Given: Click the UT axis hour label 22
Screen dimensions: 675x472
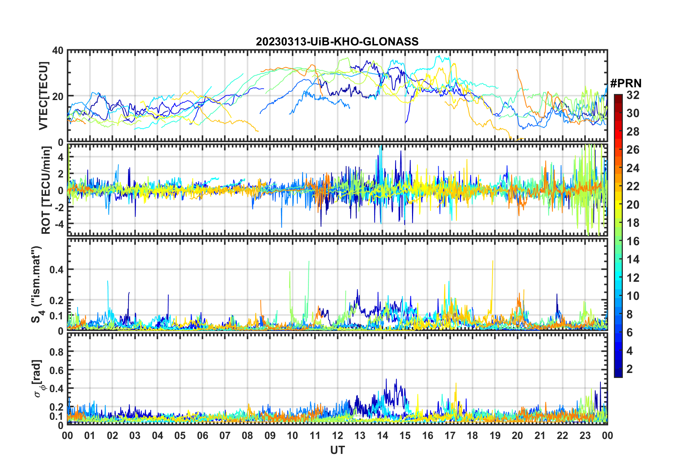Looking at the screenshot, I should 562,435.
